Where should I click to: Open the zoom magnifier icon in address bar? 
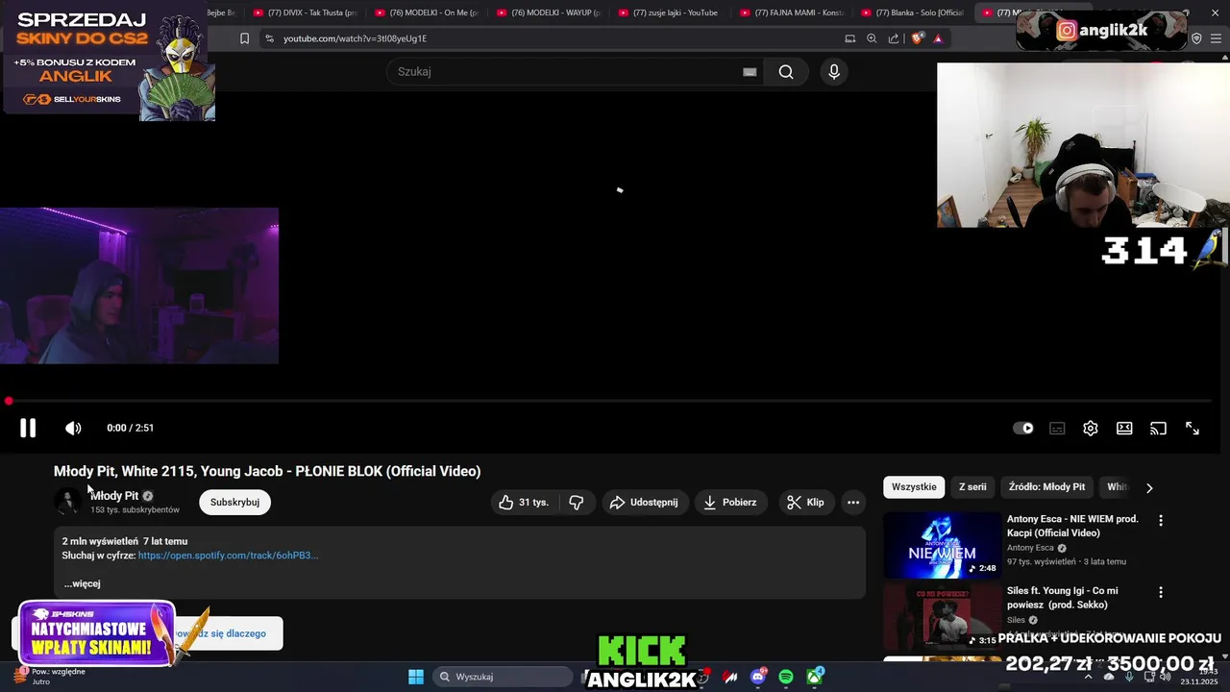[872, 38]
